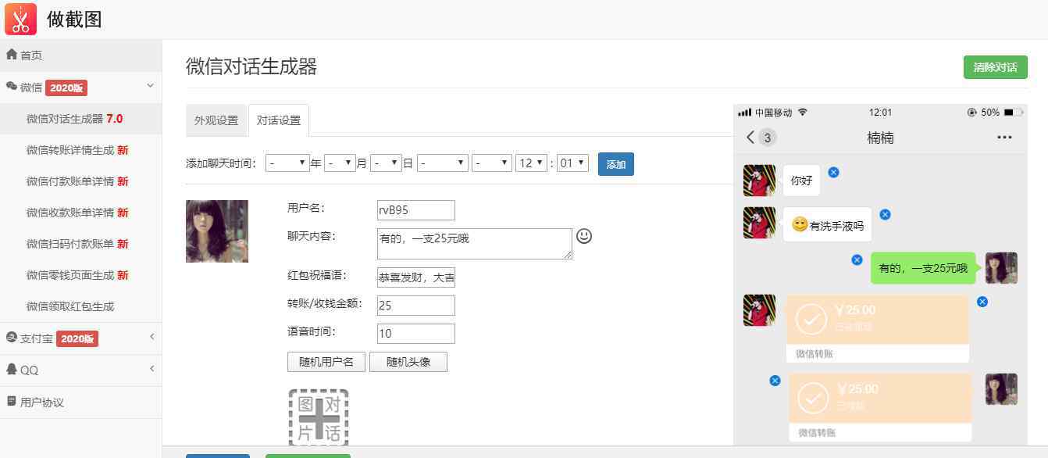Click the 转账/收钱金额 input field
The image size is (1048, 458).
[x=416, y=306]
